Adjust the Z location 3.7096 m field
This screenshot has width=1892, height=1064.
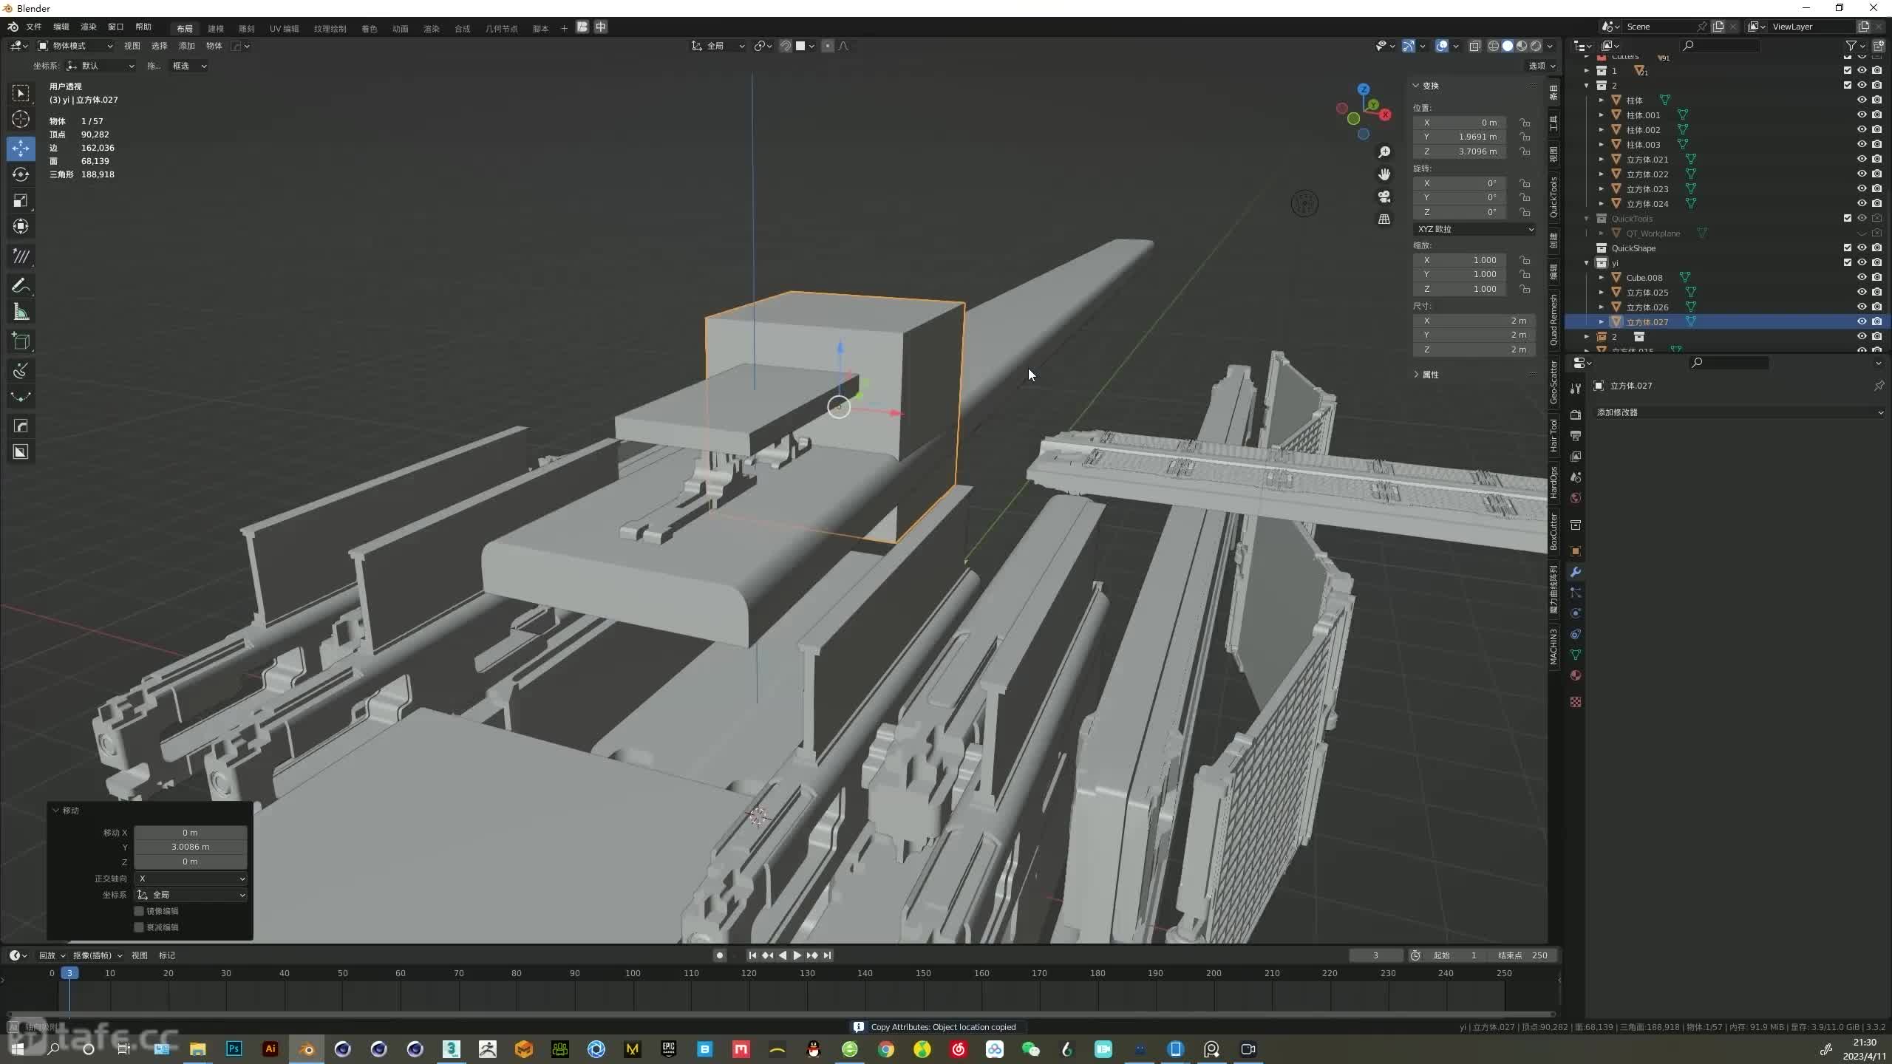click(1460, 151)
